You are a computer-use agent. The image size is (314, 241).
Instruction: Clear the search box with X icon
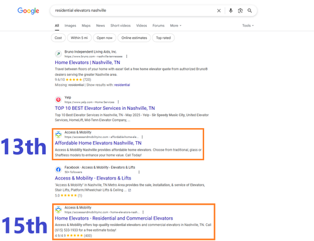pyautogui.click(x=219, y=11)
